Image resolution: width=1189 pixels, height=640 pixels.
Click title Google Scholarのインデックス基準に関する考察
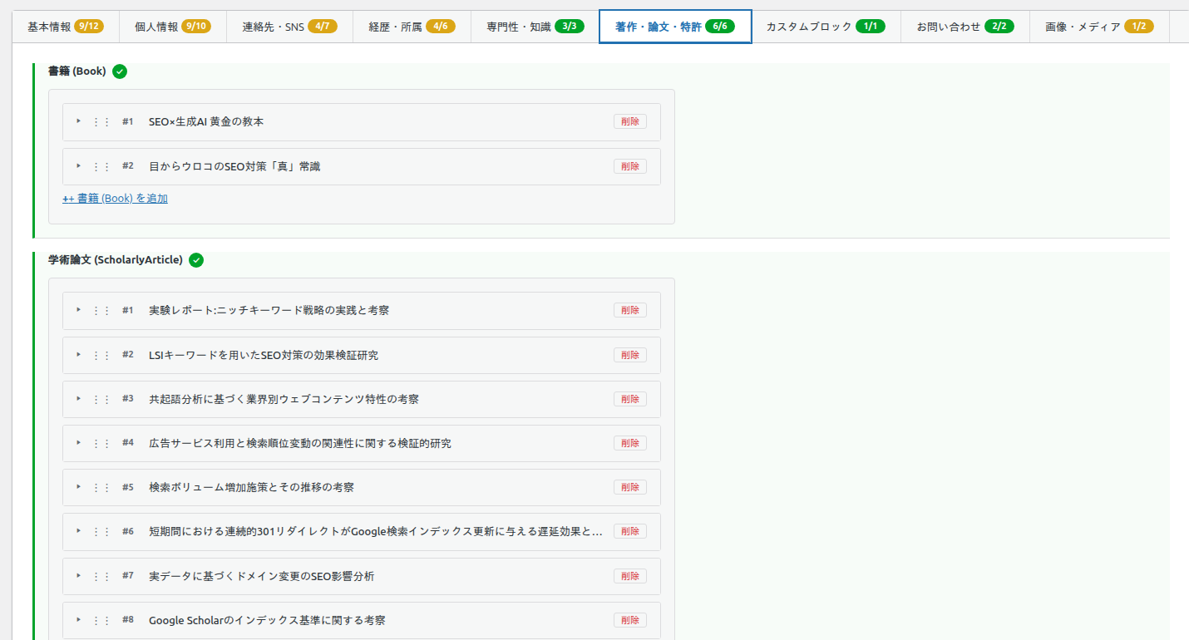point(267,620)
